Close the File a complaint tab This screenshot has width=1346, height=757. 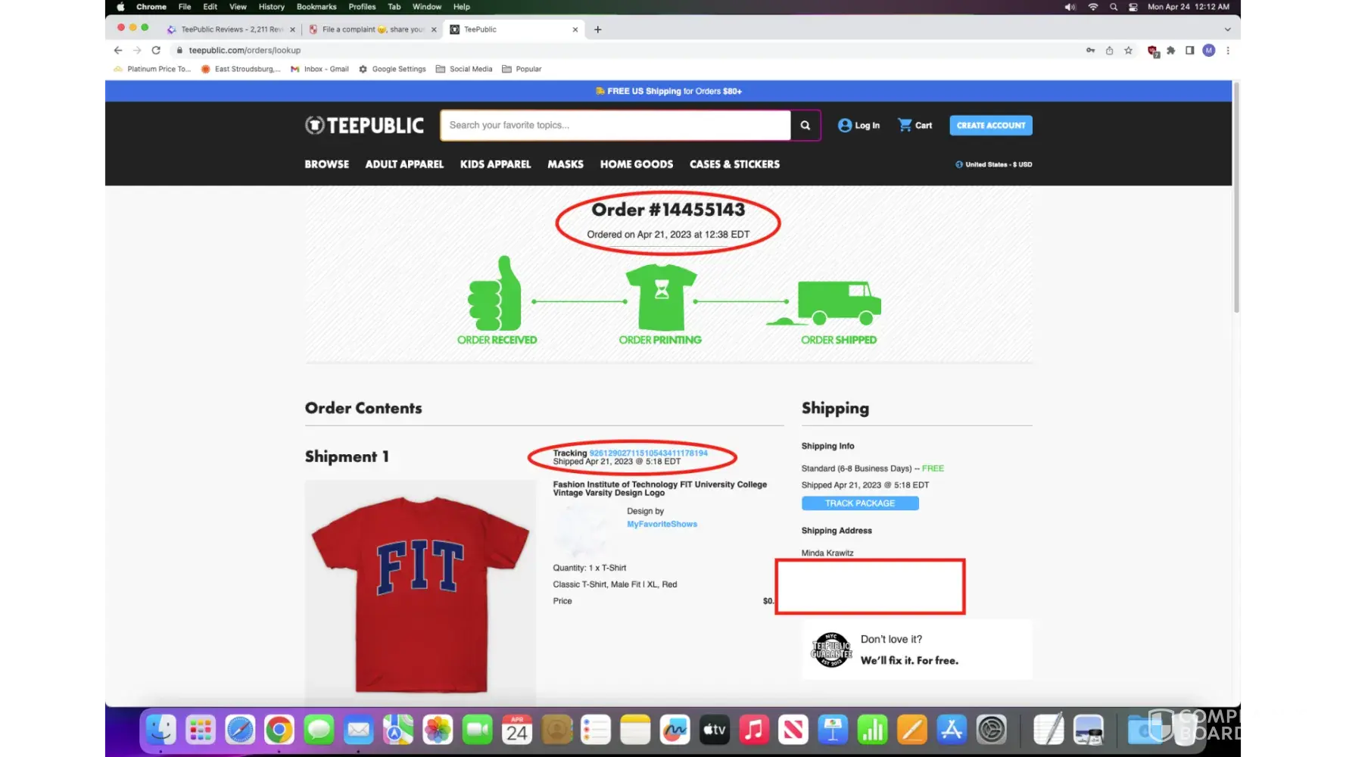[434, 30]
